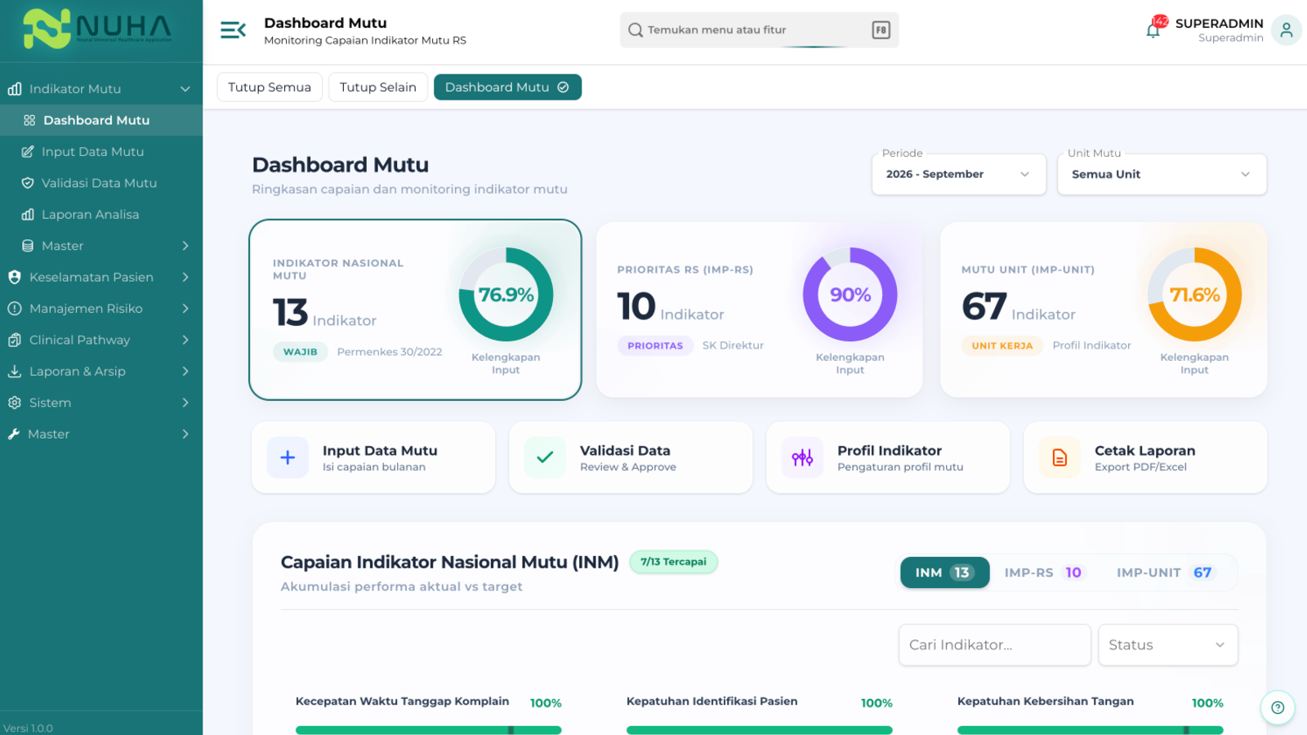Screen dimensions: 1307x735
Task: Select the Prioritas RS (IMP-RS) card
Action: coord(760,310)
